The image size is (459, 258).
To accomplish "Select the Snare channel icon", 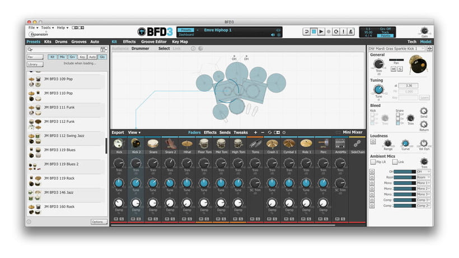I will tap(153, 144).
